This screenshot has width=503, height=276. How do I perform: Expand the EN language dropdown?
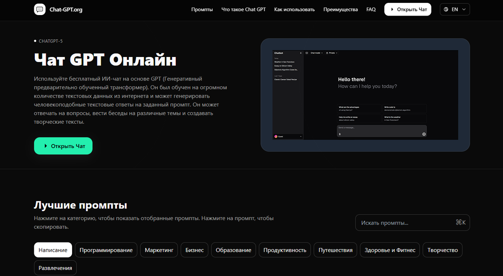[455, 9]
